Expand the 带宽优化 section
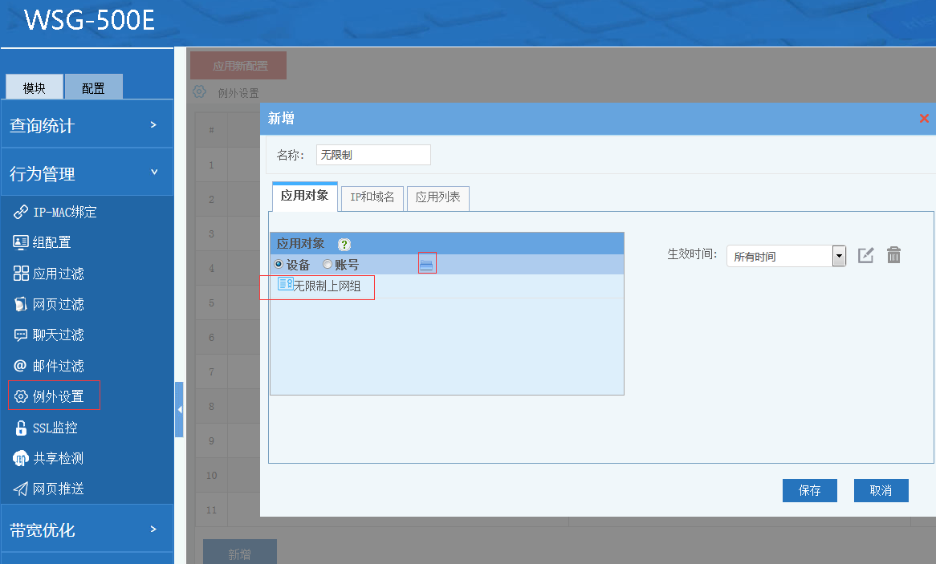The width and height of the screenshot is (936, 564). [x=87, y=530]
